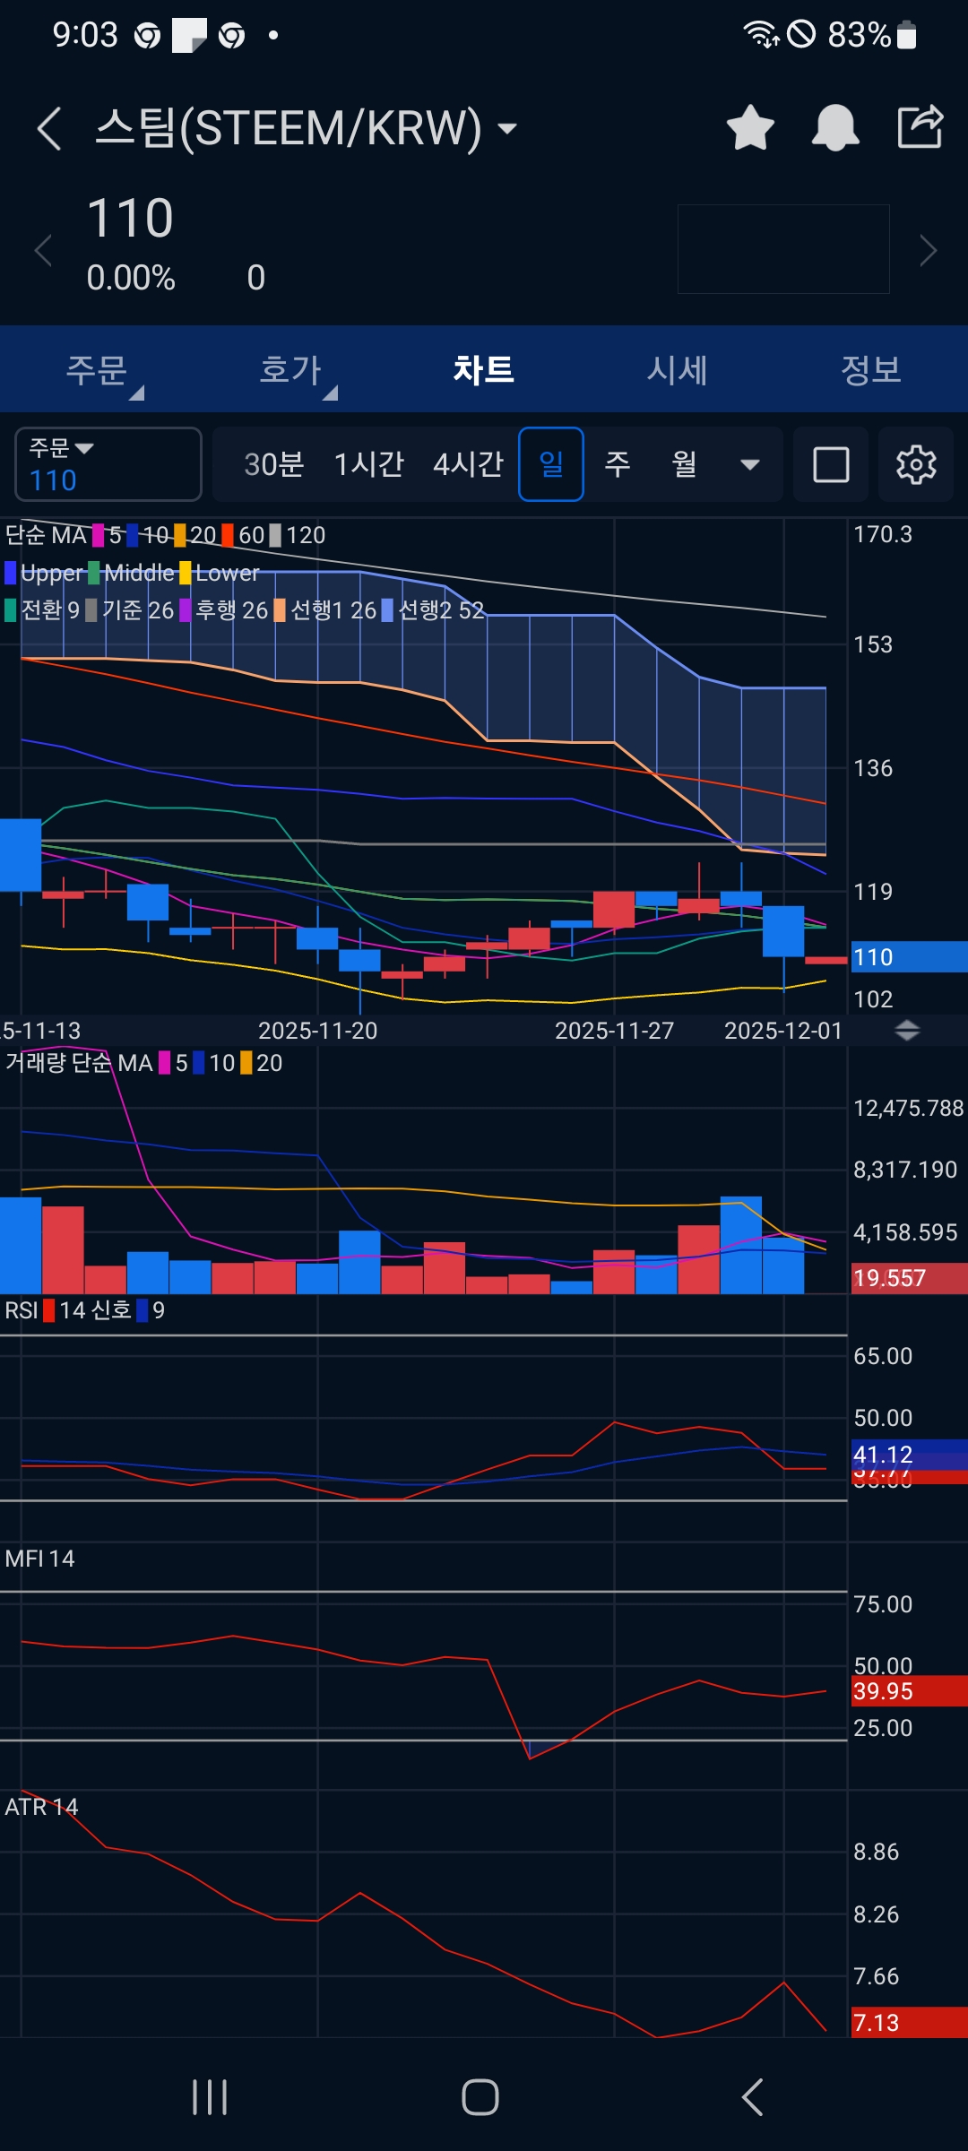Open Android recent apps button
Screen dimensions: 968x2151
coord(210,2097)
